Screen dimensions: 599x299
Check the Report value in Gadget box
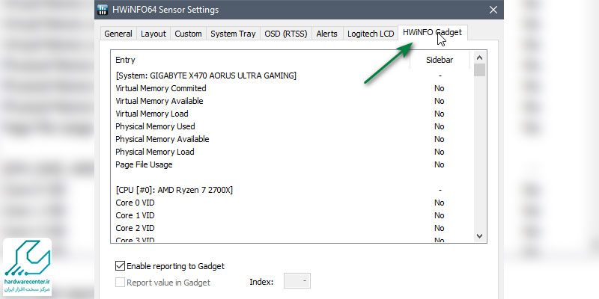(120, 283)
